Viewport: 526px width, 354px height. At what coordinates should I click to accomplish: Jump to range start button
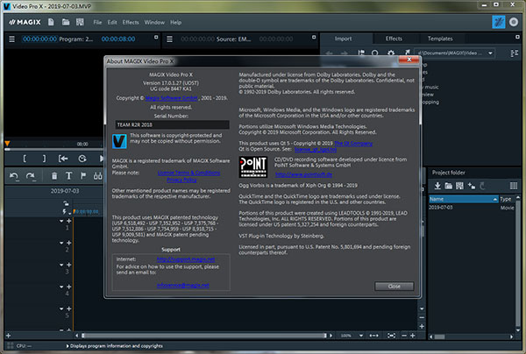coord(63,159)
